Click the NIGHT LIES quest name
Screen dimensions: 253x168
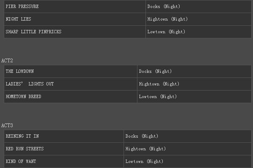pyautogui.click(x=18, y=19)
